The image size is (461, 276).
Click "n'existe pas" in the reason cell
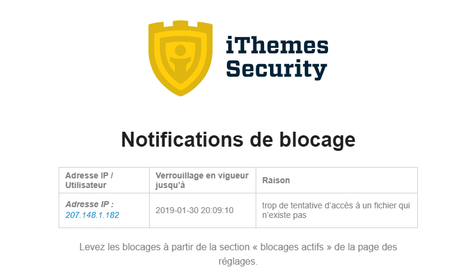click(284, 216)
